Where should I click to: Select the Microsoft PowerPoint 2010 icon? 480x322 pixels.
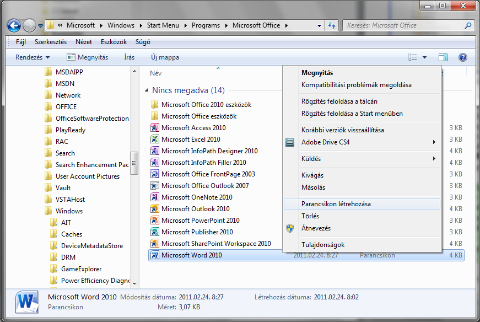pos(155,221)
